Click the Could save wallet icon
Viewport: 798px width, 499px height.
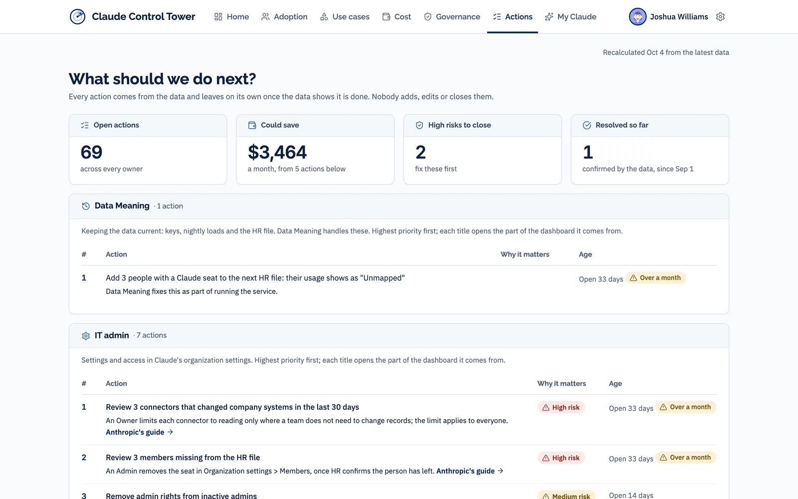pyautogui.click(x=252, y=125)
